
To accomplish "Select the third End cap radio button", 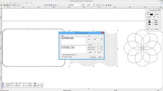I will [154, 24].
